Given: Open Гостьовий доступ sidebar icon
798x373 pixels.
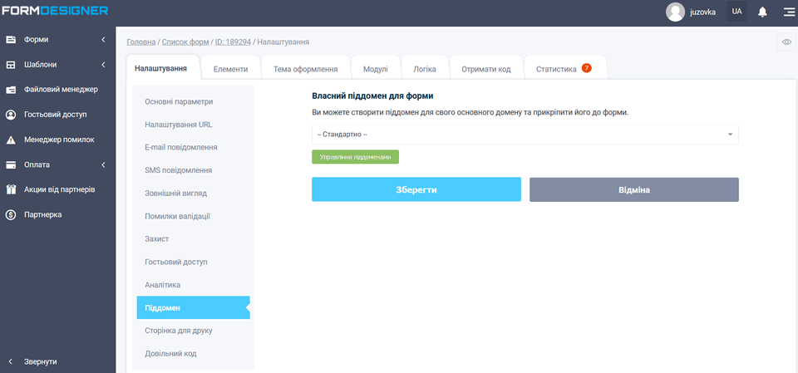Looking at the screenshot, I should (12, 115).
